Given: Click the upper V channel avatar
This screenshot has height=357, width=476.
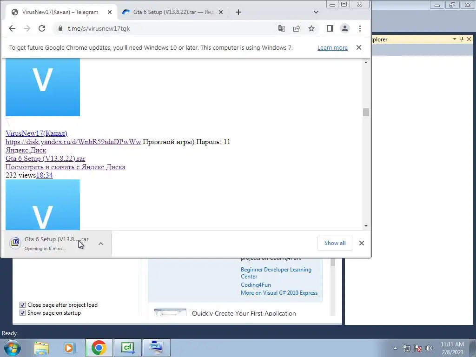Looking at the screenshot, I should (x=42, y=87).
